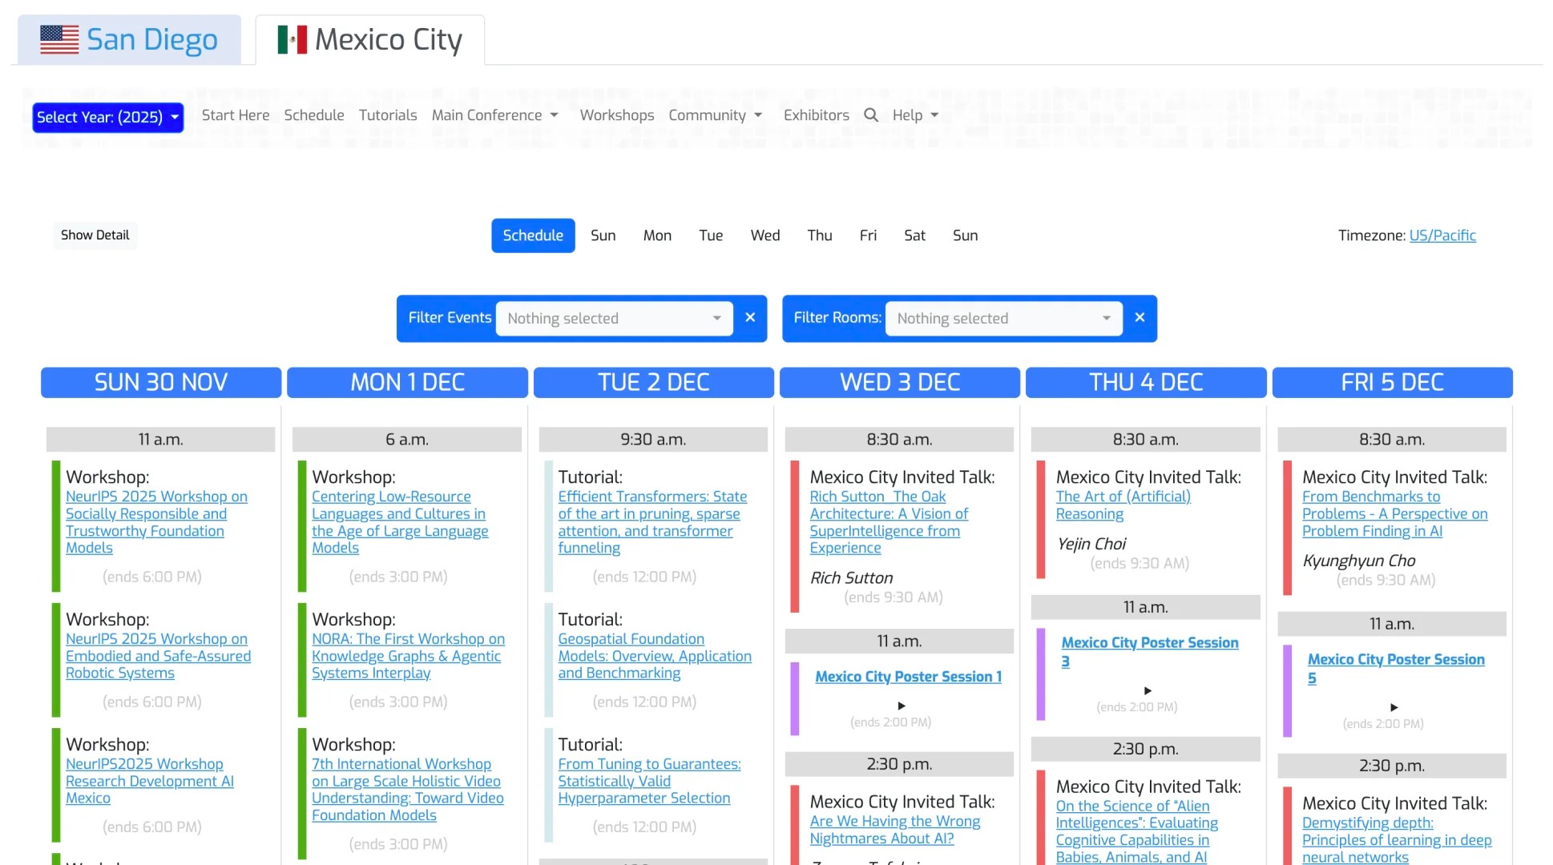Toggle the full Schedule view button
The height and width of the screenshot is (865, 1553).
[x=532, y=235]
